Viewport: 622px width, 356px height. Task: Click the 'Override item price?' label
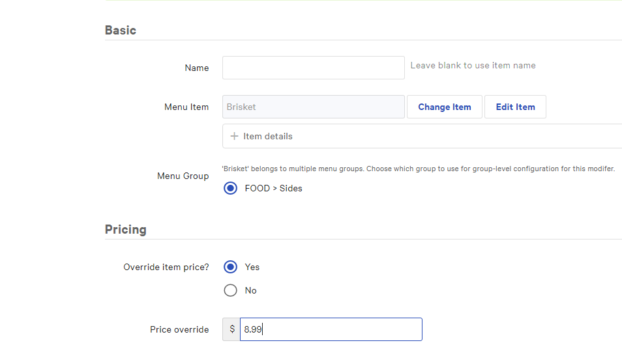click(x=166, y=267)
